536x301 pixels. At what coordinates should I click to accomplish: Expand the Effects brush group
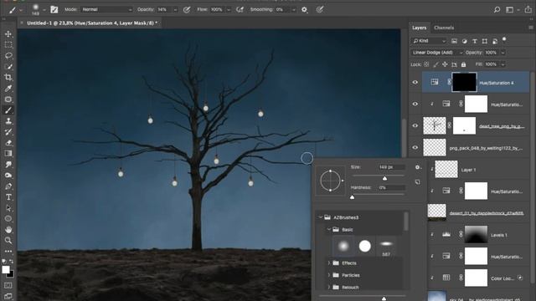coord(329,263)
